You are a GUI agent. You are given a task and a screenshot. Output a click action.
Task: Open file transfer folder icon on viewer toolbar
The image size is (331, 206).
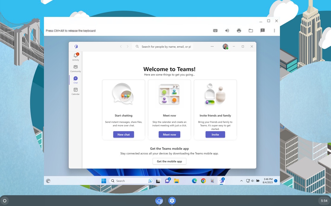click(251, 30)
